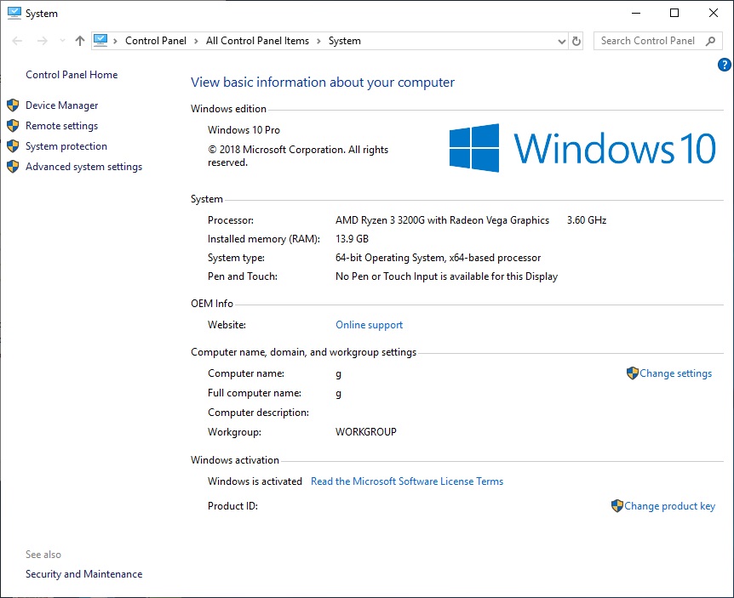
Task: Click the shield icon beside System protection
Action: (13, 146)
